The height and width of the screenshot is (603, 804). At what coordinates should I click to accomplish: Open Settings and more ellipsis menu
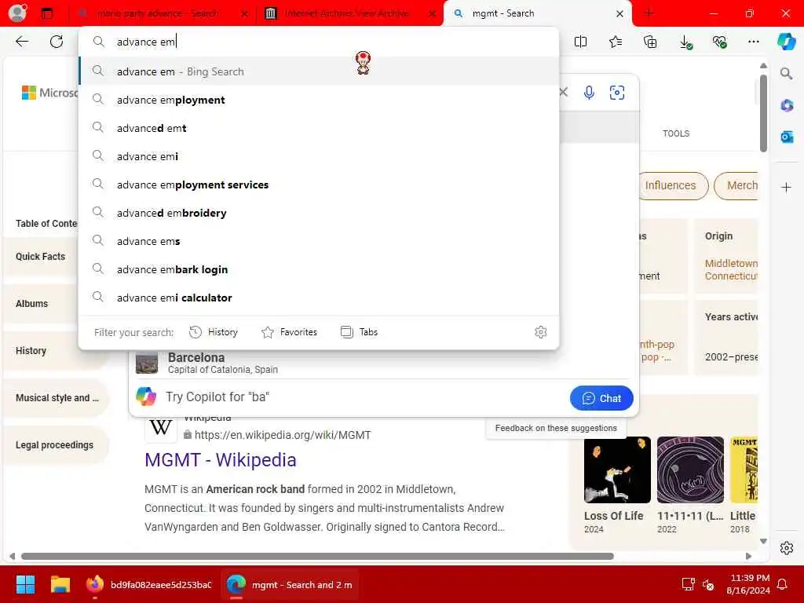753,42
